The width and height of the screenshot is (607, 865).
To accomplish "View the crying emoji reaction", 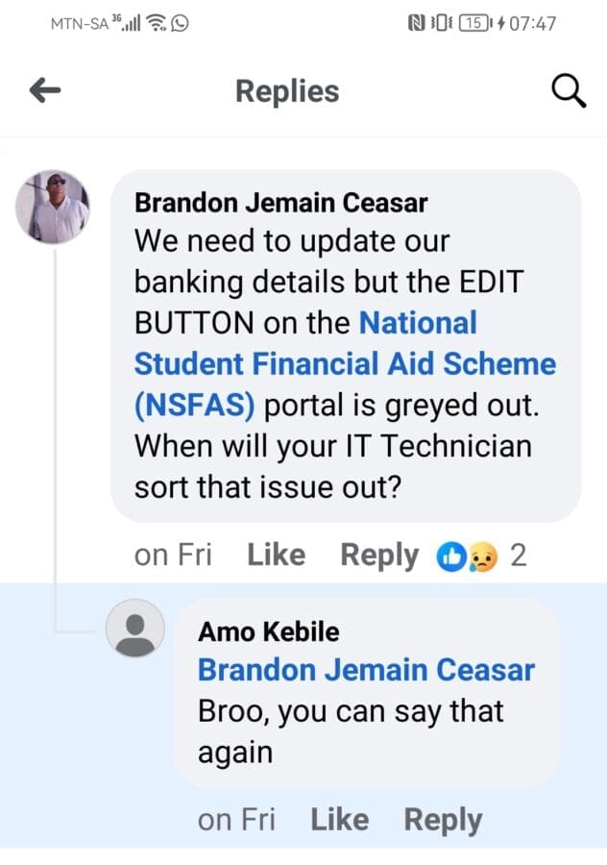I will coord(482,556).
